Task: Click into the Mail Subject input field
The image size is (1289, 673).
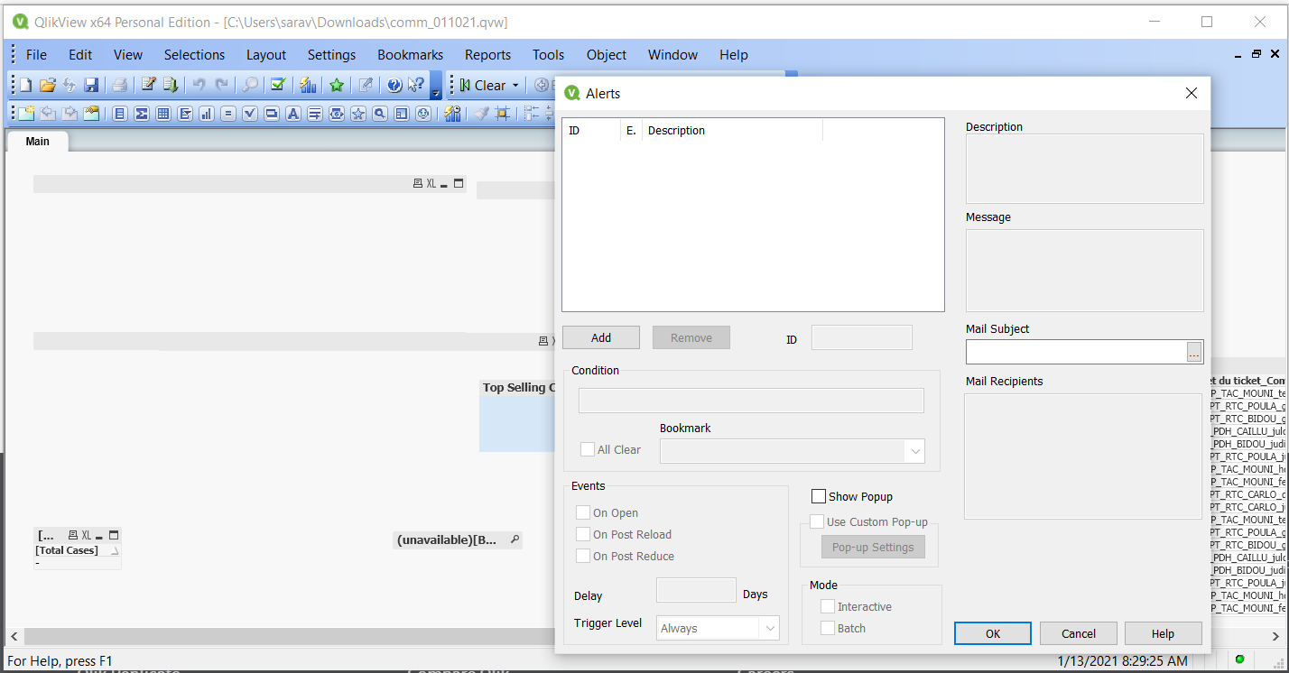Action: click(x=1075, y=353)
